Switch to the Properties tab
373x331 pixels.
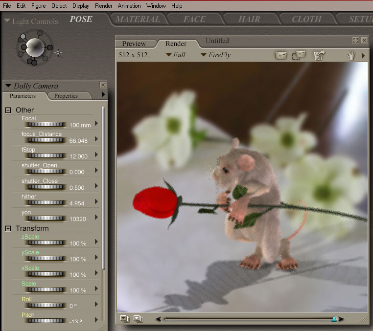coord(66,96)
